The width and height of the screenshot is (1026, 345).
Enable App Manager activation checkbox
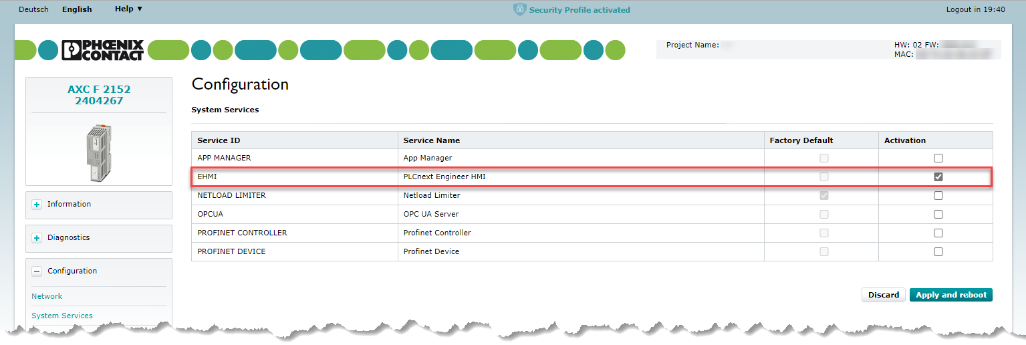coord(938,158)
